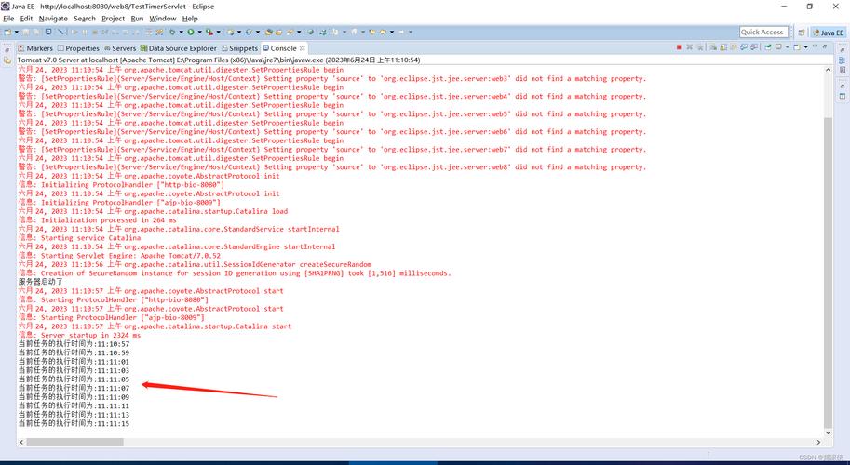The image size is (850, 465).
Task: Click the line '服务器启动了' in console
Action: [x=41, y=282]
